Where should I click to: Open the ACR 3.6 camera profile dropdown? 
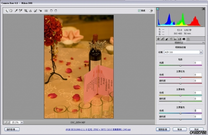tap(201, 52)
